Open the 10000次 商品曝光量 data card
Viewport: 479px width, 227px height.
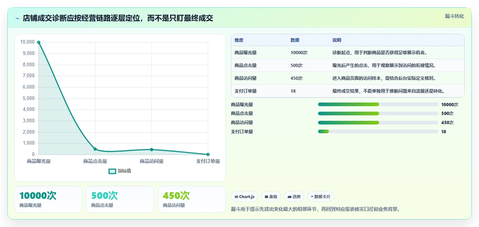(48, 199)
